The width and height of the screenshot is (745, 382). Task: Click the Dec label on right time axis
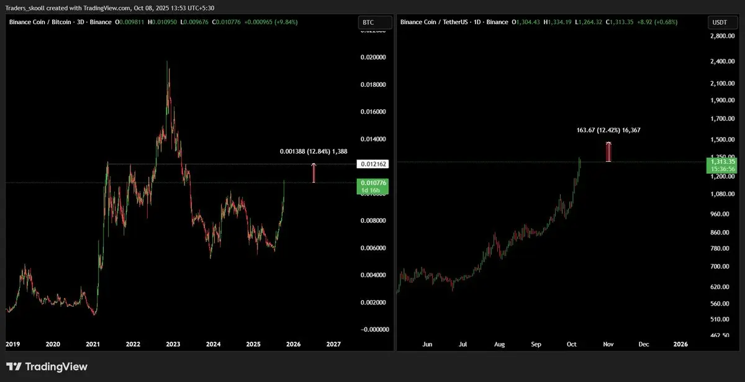[644, 344]
